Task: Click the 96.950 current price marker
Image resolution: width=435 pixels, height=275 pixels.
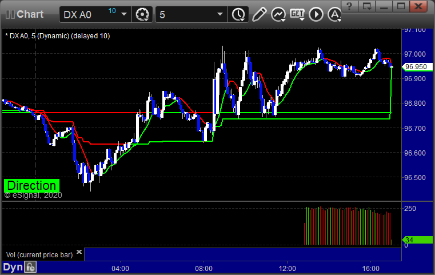Action: click(x=417, y=67)
